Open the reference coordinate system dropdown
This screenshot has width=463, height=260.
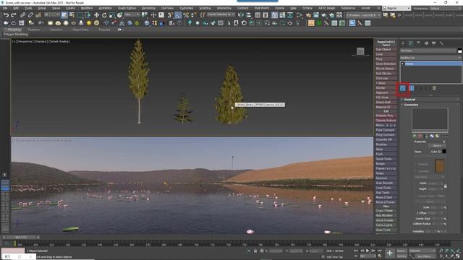132,14
